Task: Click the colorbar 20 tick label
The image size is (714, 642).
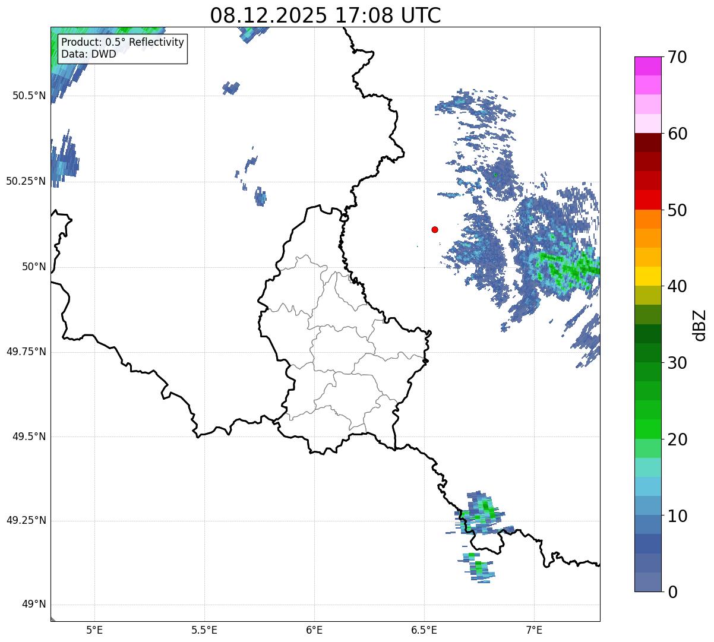Action: [677, 439]
